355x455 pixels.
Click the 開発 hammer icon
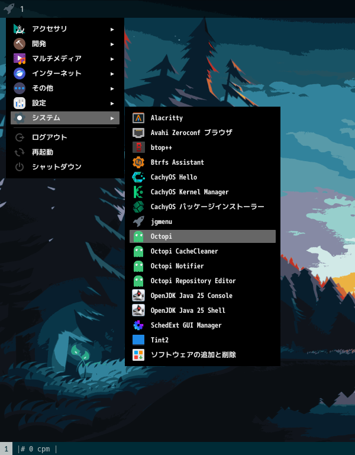(20, 44)
